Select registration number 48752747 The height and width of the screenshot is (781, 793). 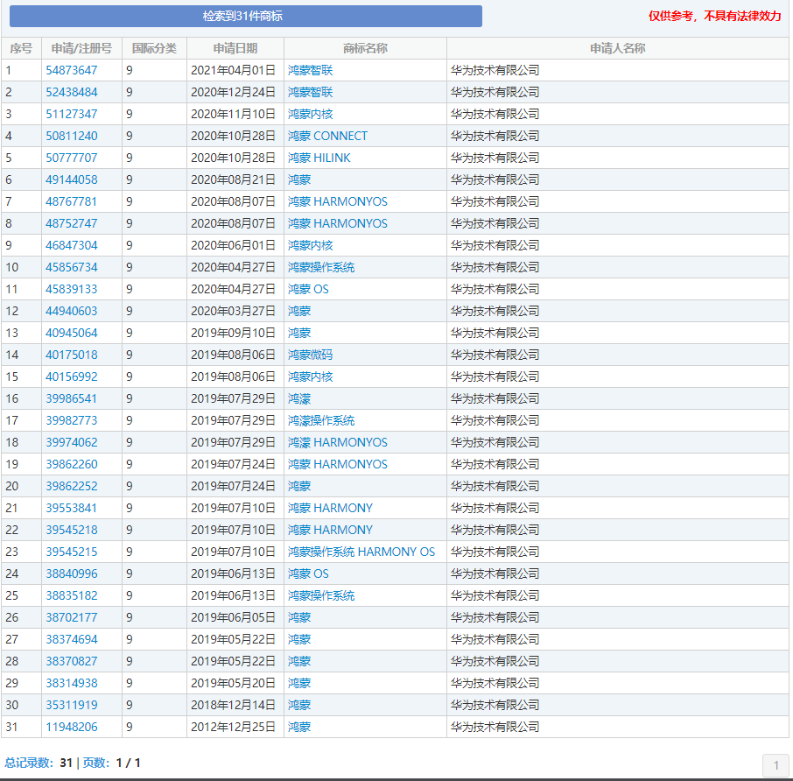(71, 223)
